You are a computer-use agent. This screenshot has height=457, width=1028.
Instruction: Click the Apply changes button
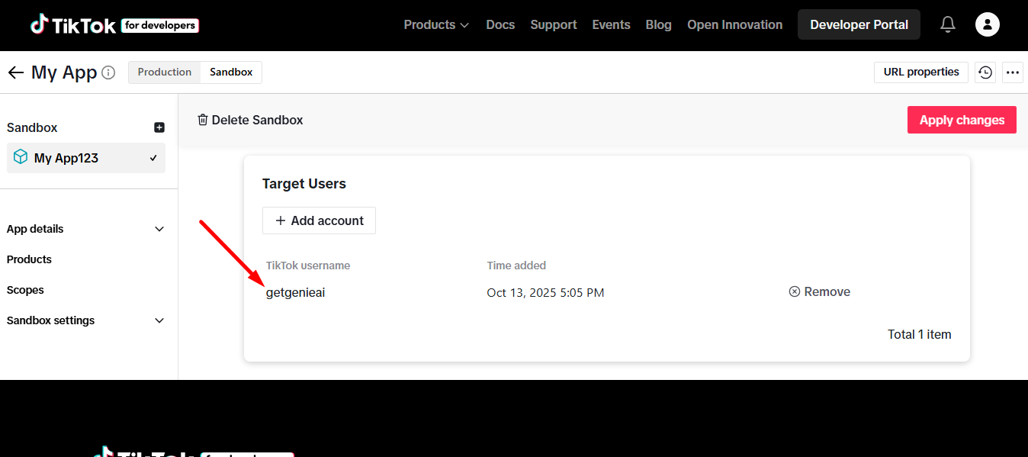pos(962,120)
